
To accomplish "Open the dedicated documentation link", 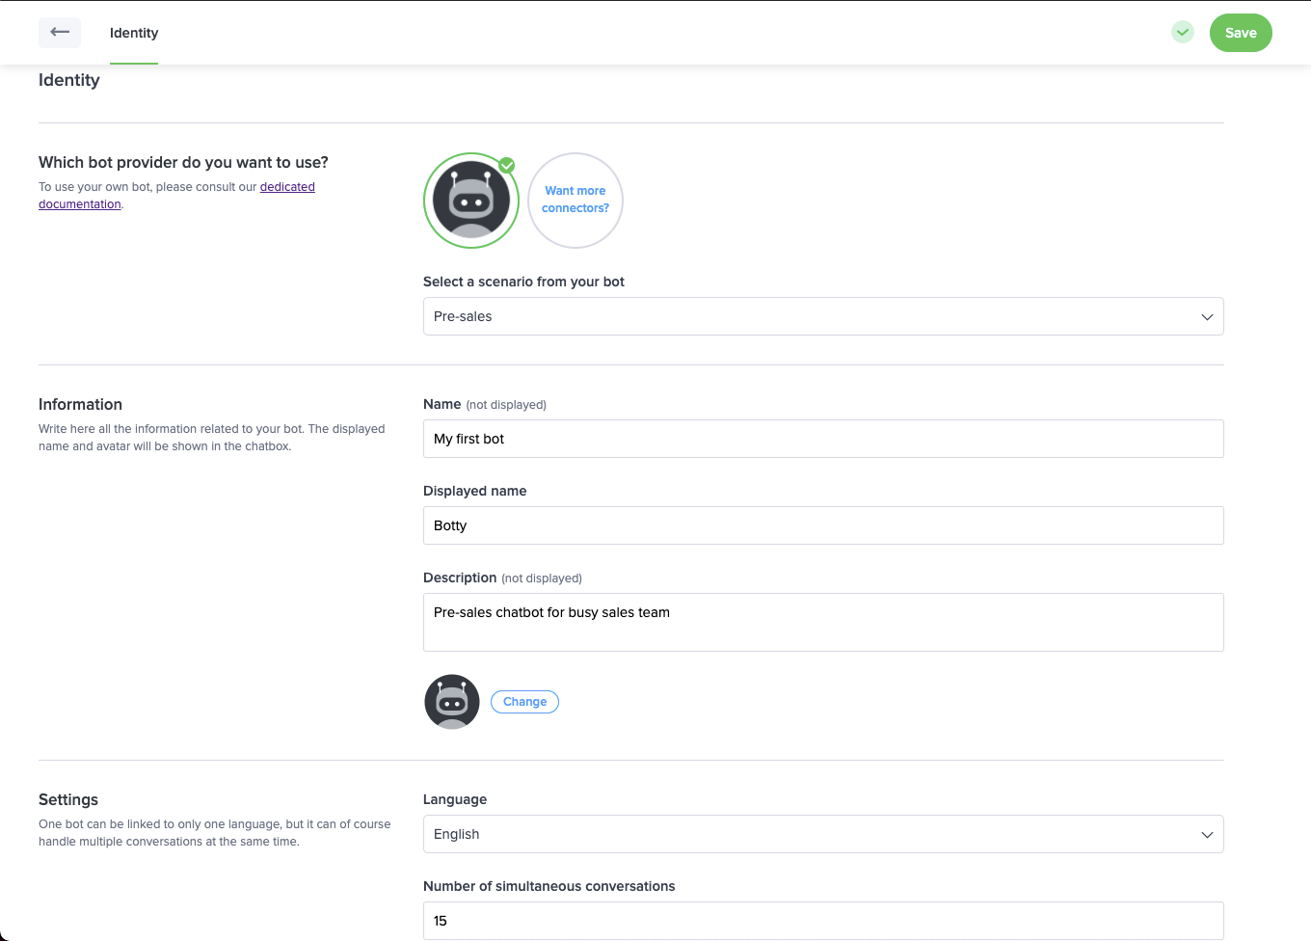I will click(287, 187).
